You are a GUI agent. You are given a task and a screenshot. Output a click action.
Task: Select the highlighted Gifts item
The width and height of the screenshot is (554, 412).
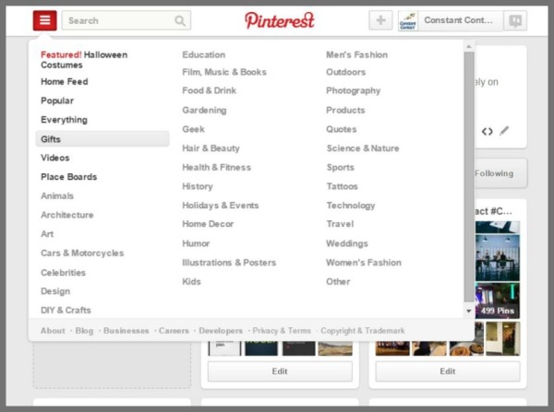(102, 138)
